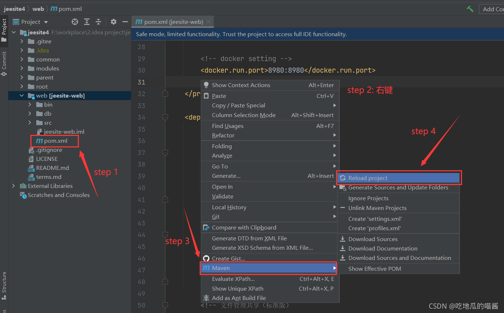The height and width of the screenshot is (313, 504).
Task: Click Reload project in Maven submenu
Action: 399,178
